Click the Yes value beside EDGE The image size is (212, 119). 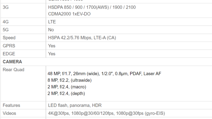[52, 54]
